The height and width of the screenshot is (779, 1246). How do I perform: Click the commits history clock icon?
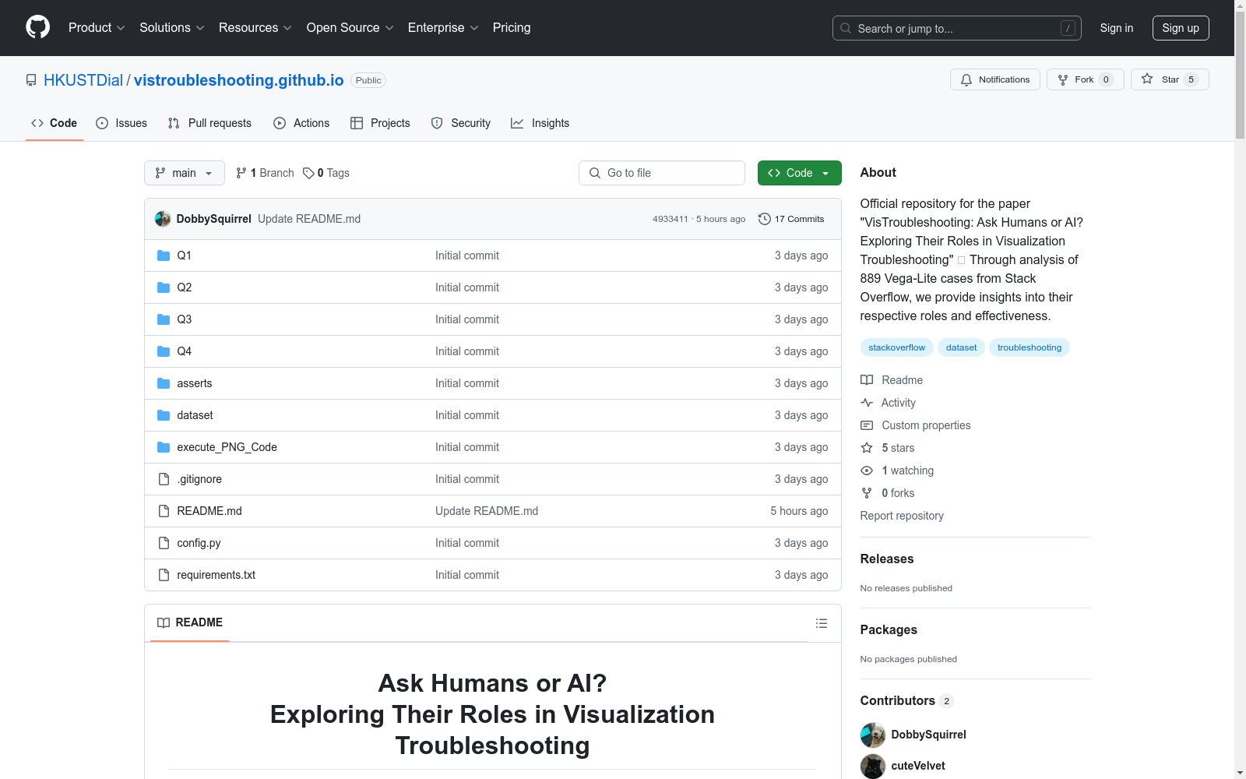click(x=765, y=219)
